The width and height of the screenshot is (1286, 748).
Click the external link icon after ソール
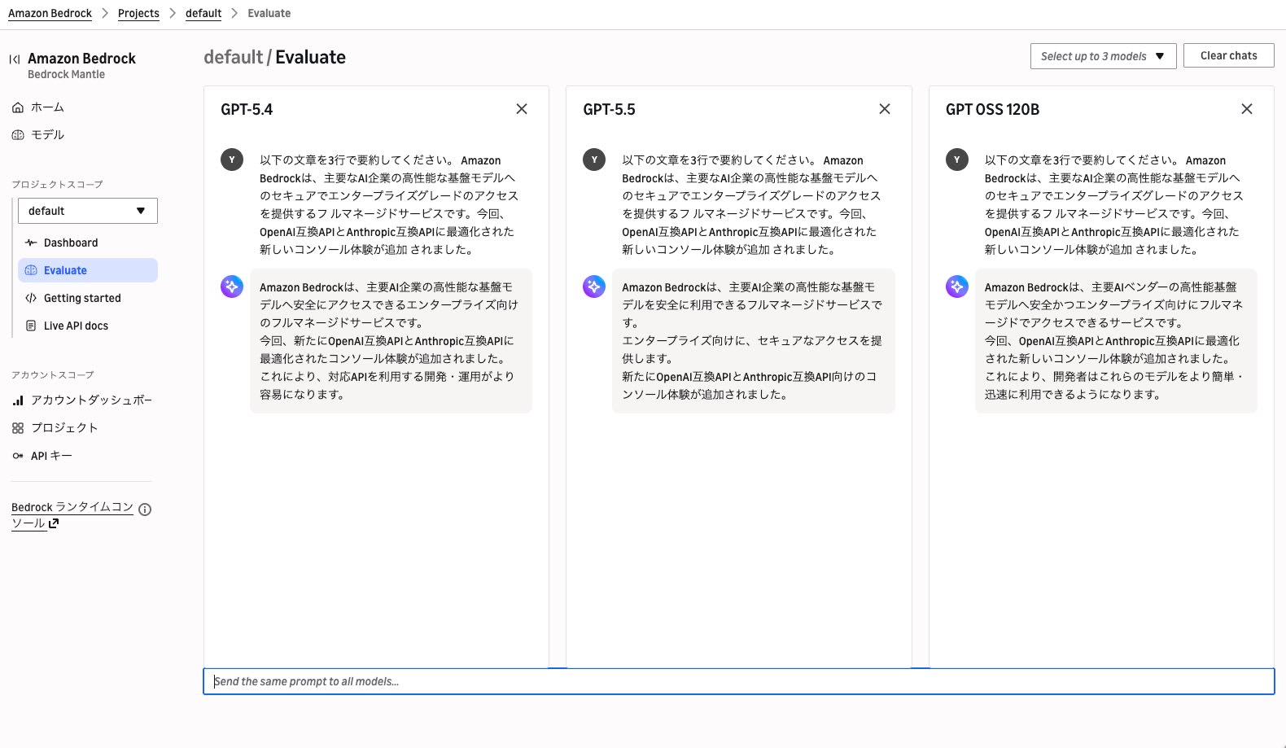coord(54,523)
